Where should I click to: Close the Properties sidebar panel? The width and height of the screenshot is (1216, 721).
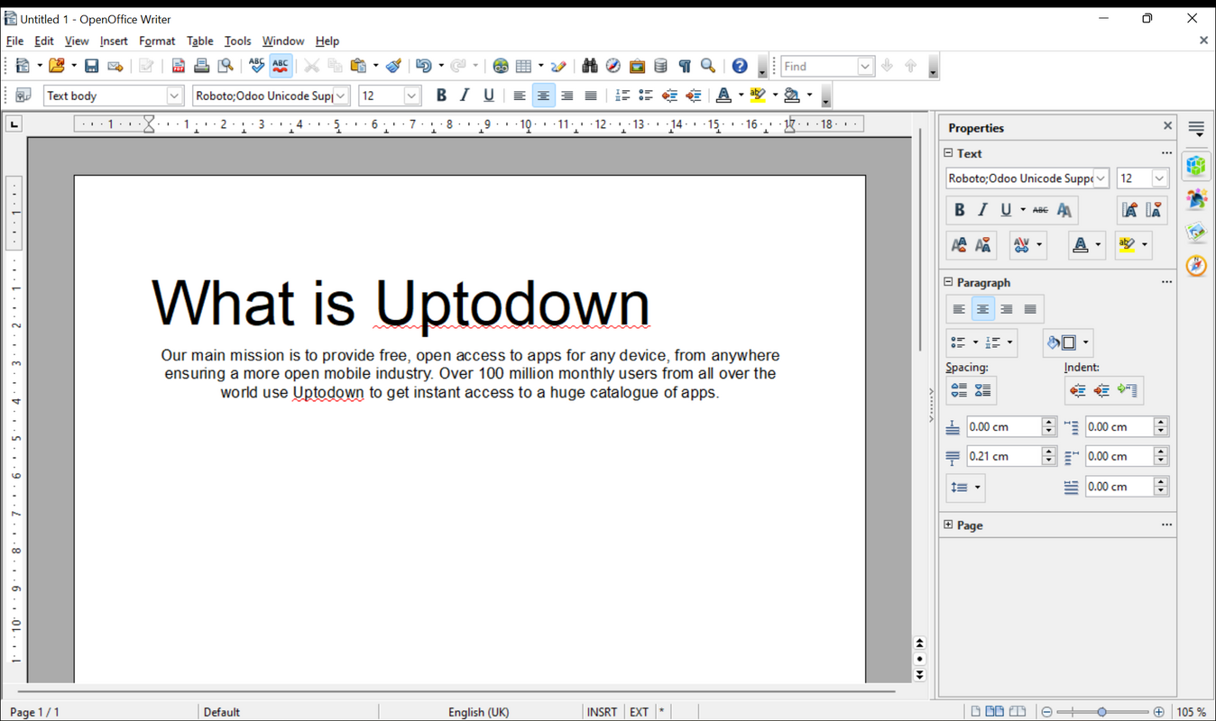pyautogui.click(x=1167, y=126)
